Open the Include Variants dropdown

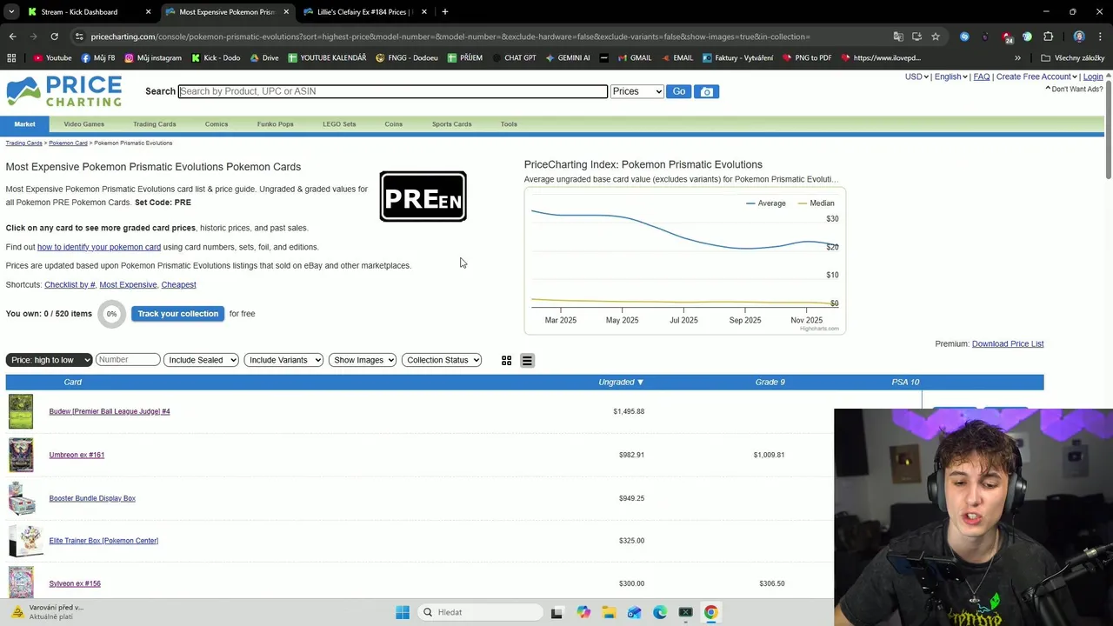coord(283,360)
